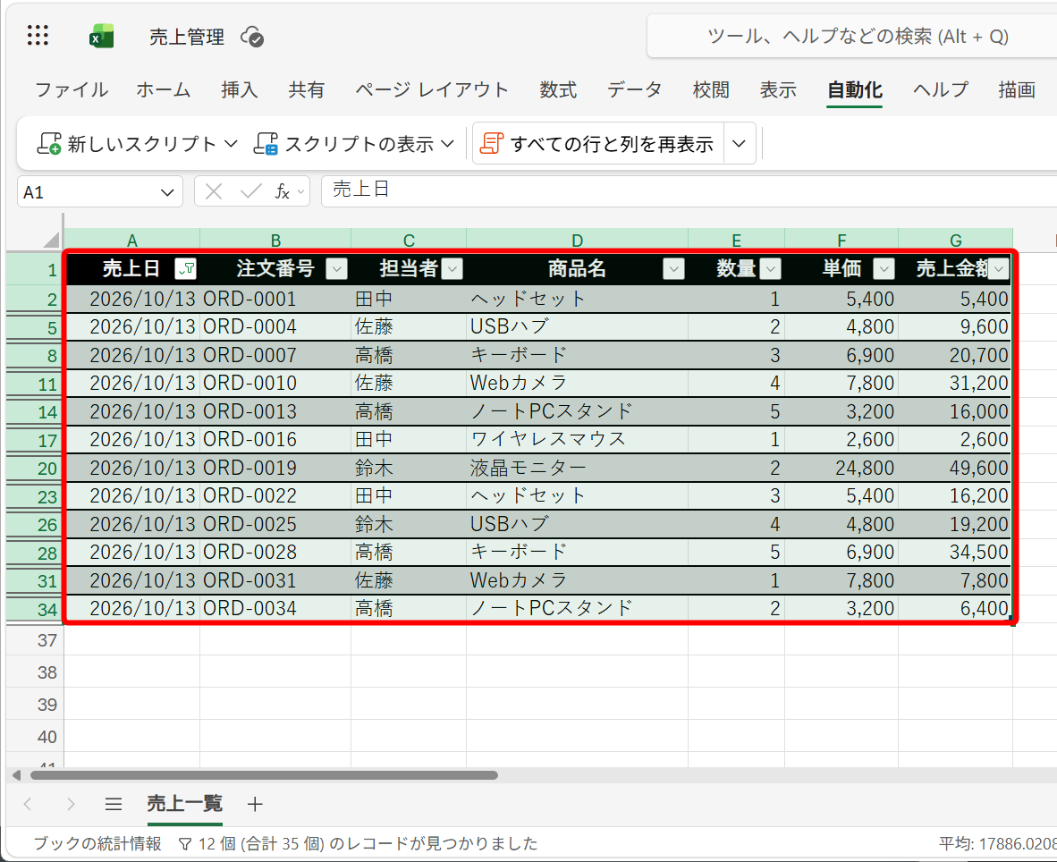Click the 売上一覧 sheet tab
1057x862 pixels.
click(185, 803)
